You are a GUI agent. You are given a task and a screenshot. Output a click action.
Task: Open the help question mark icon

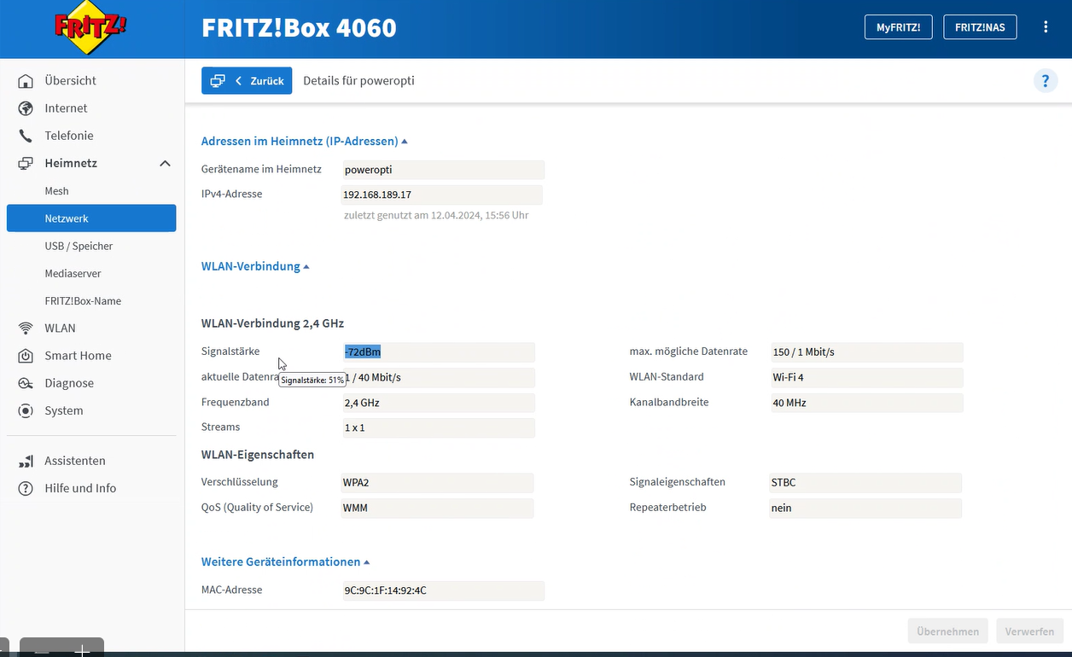point(1046,81)
